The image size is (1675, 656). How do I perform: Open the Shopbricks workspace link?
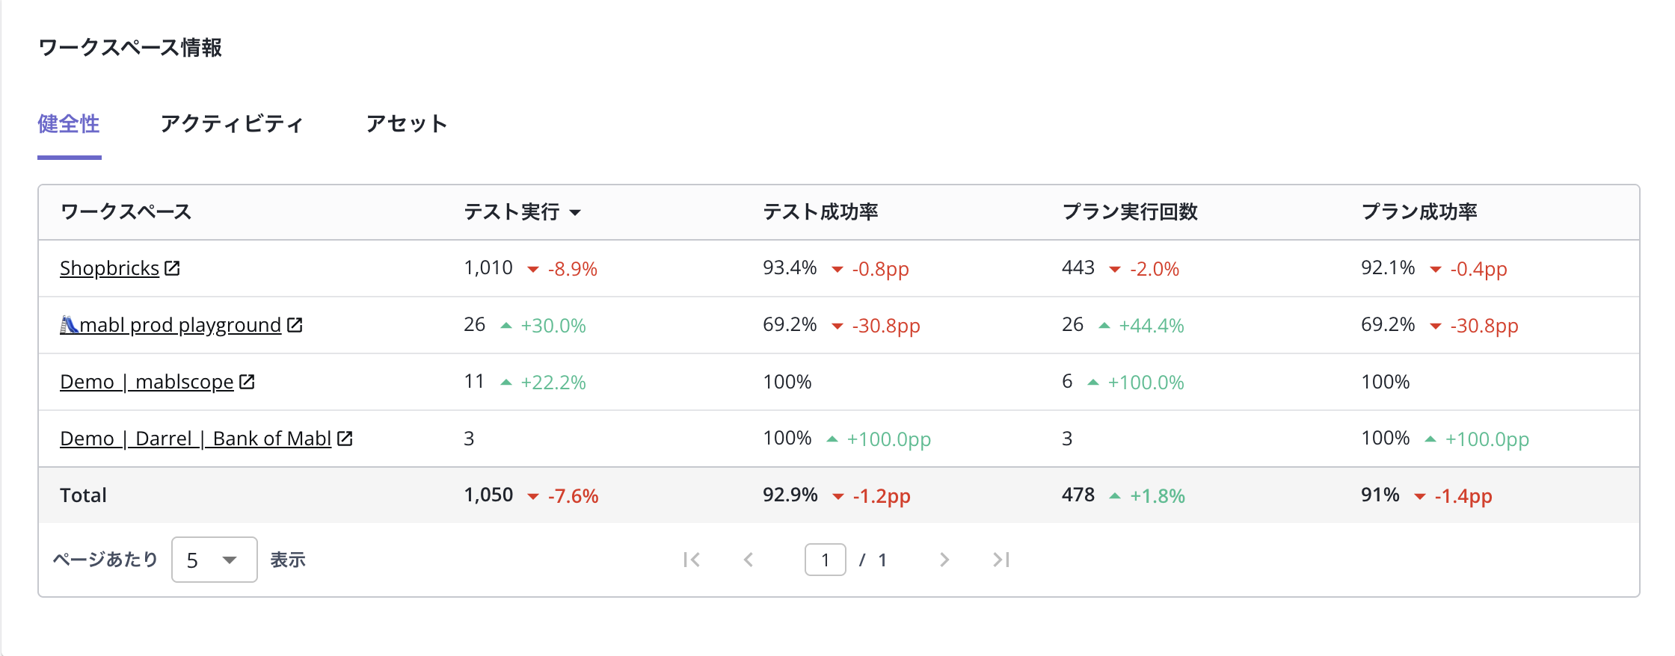(x=110, y=267)
